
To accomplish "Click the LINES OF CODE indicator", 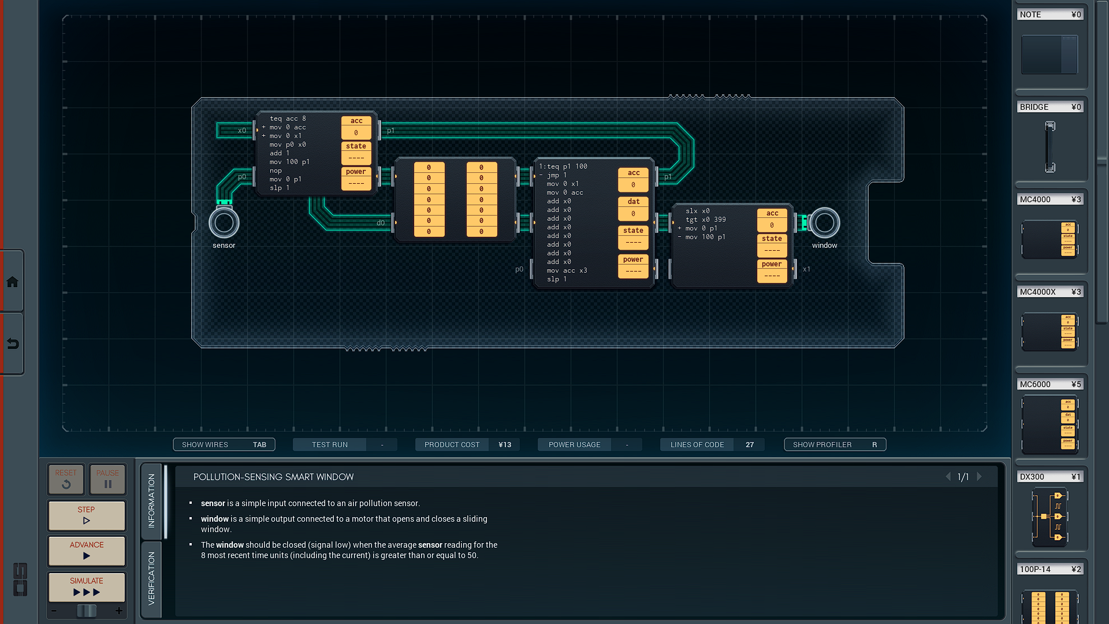I will pyautogui.click(x=712, y=444).
